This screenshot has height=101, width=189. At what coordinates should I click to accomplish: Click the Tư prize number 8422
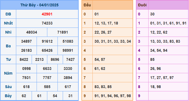[24, 59]
